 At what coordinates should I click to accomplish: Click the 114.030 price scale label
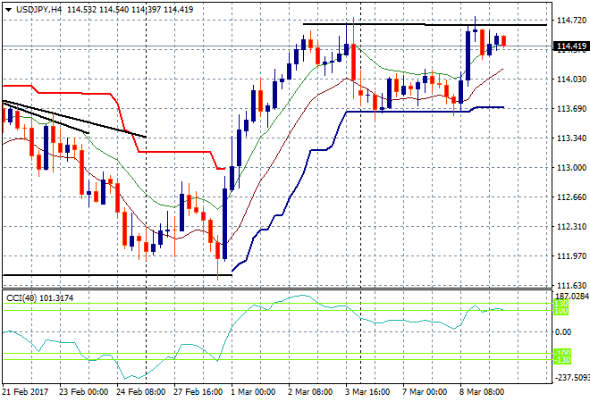(571, 79)
